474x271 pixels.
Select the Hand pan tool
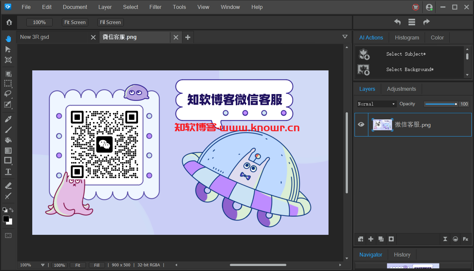[x=8, y=39]
